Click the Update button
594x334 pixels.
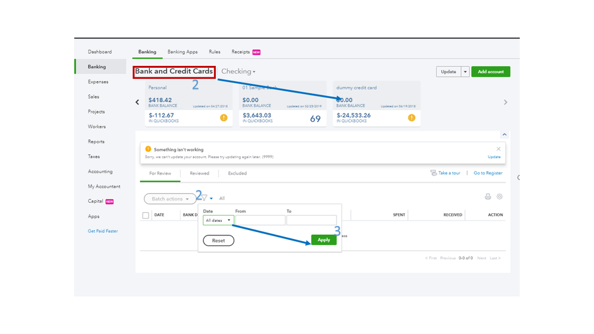448,71
